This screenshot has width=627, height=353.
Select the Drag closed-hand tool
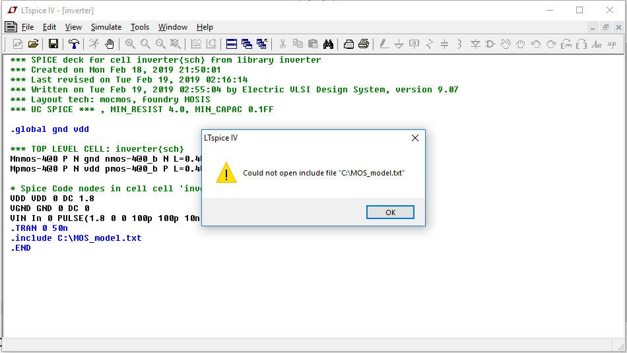coord(521,44)
